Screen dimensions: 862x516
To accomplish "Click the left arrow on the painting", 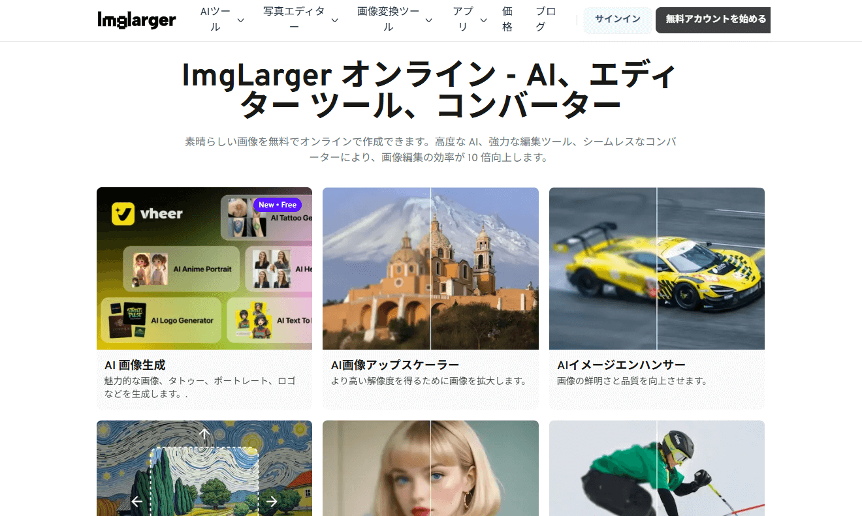I will (136, 501).
